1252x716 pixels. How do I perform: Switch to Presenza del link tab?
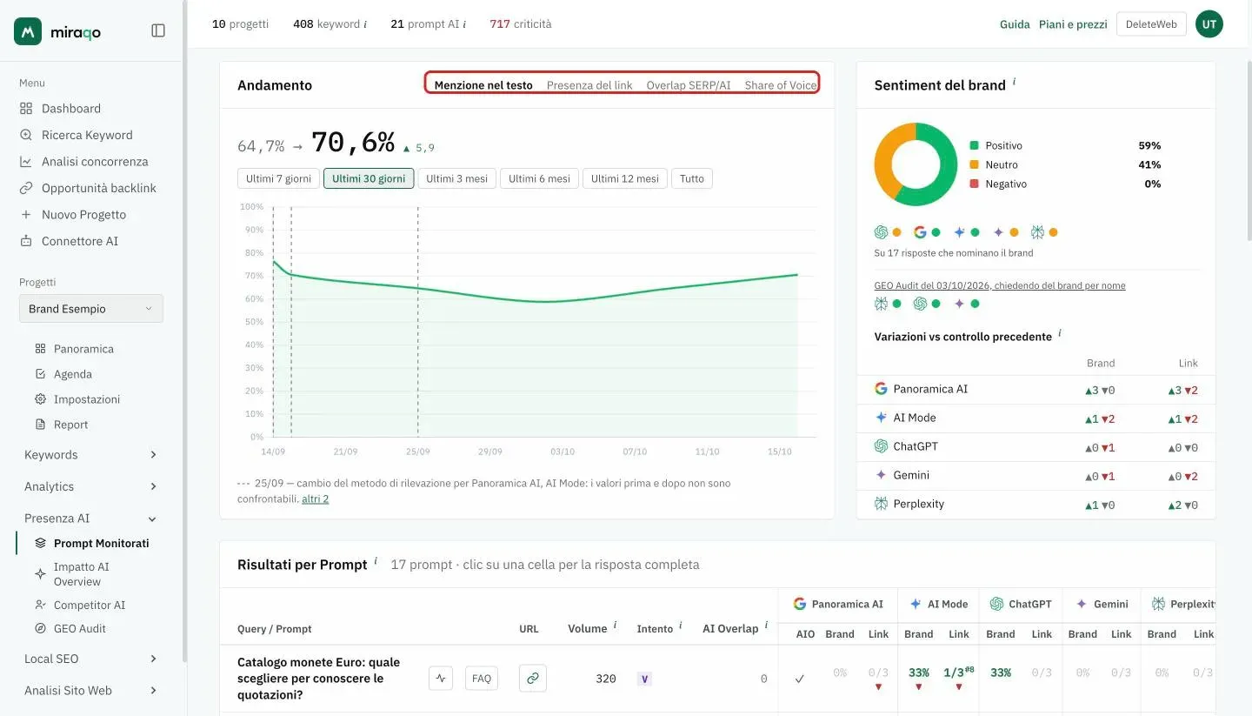(x=589, y=85)
